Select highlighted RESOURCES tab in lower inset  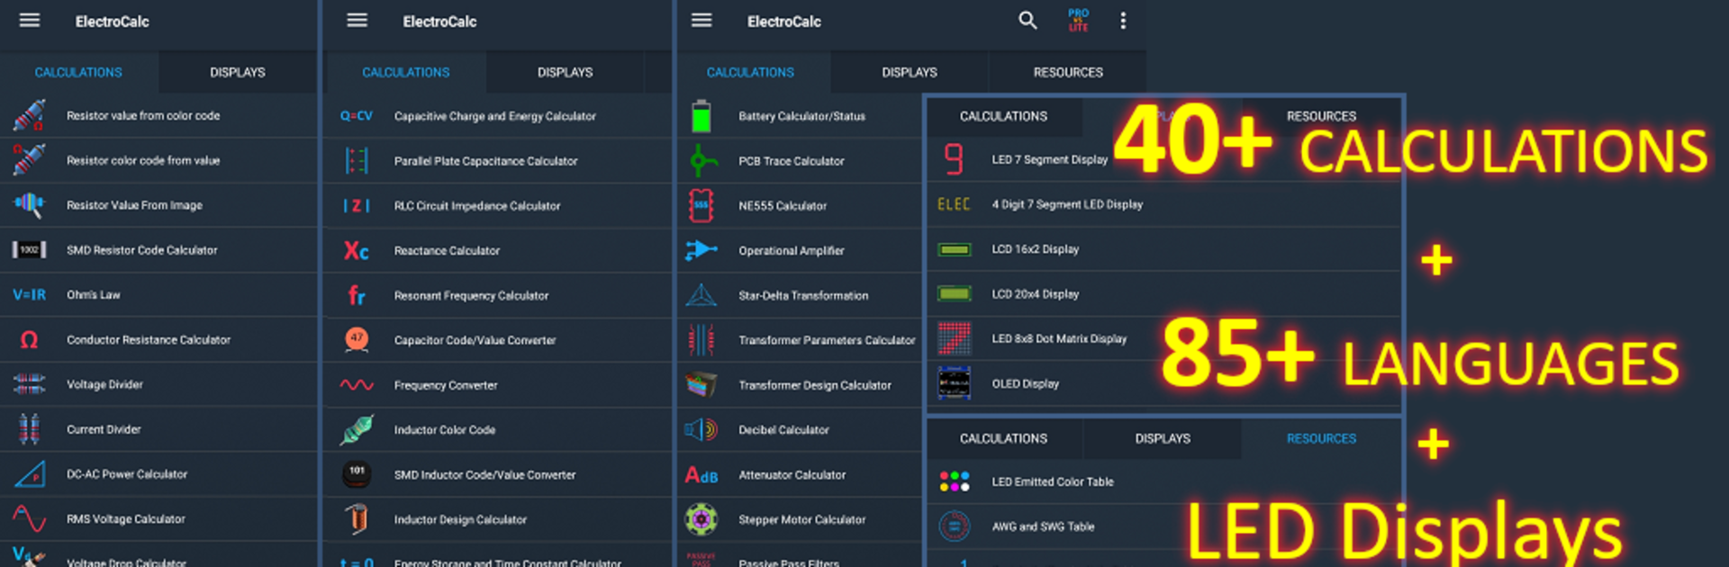(1321, 438)
